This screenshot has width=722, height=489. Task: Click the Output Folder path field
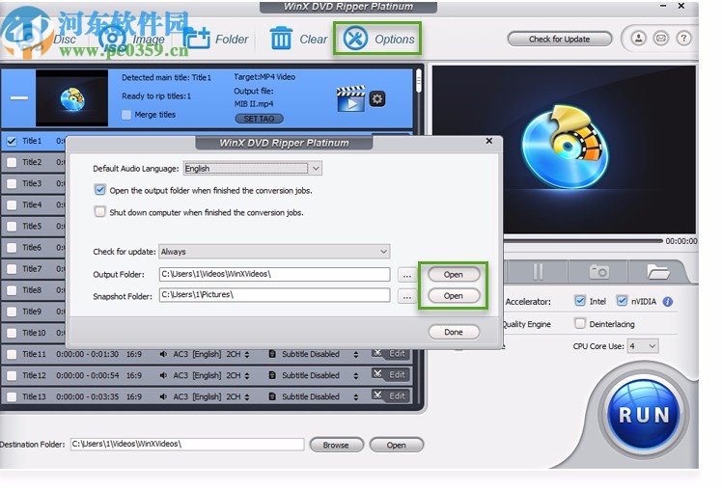(x=274, y=274)
